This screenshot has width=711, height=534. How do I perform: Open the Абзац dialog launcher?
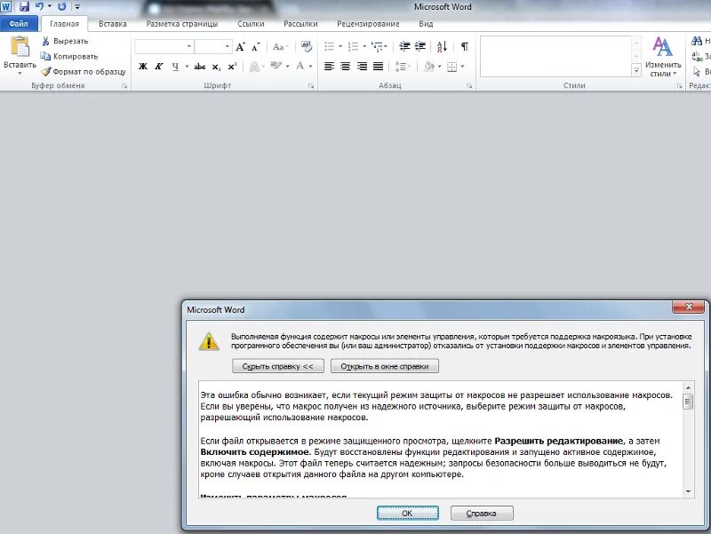point(469,85)
